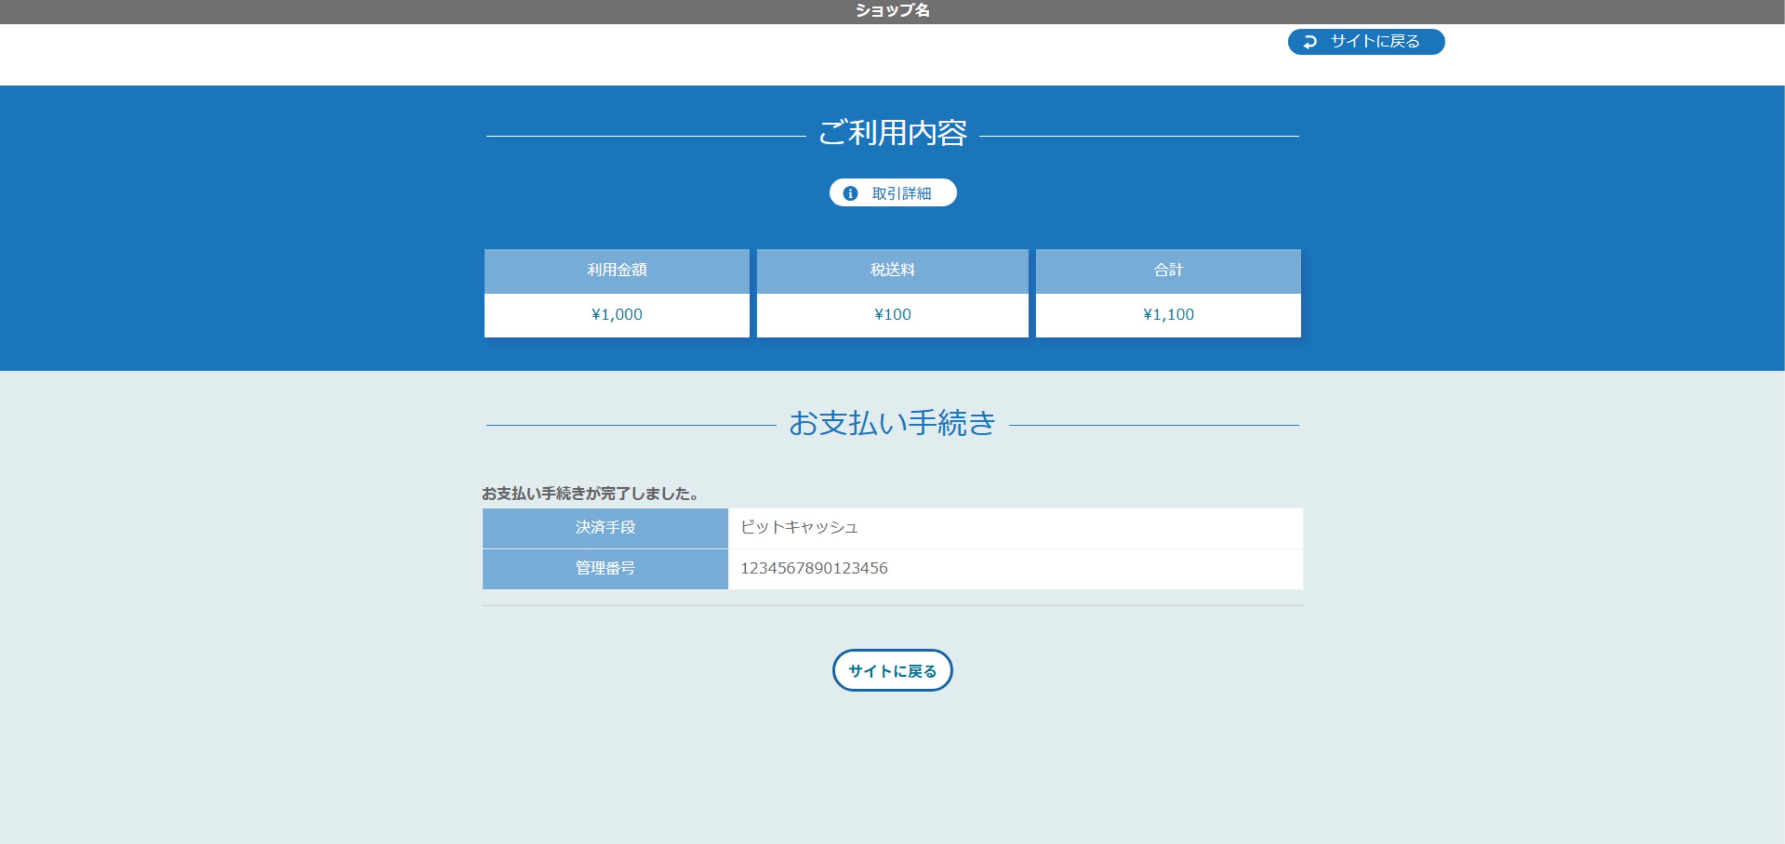
Task: Select the ¥1,000 amount value
Action: (617, 315)
